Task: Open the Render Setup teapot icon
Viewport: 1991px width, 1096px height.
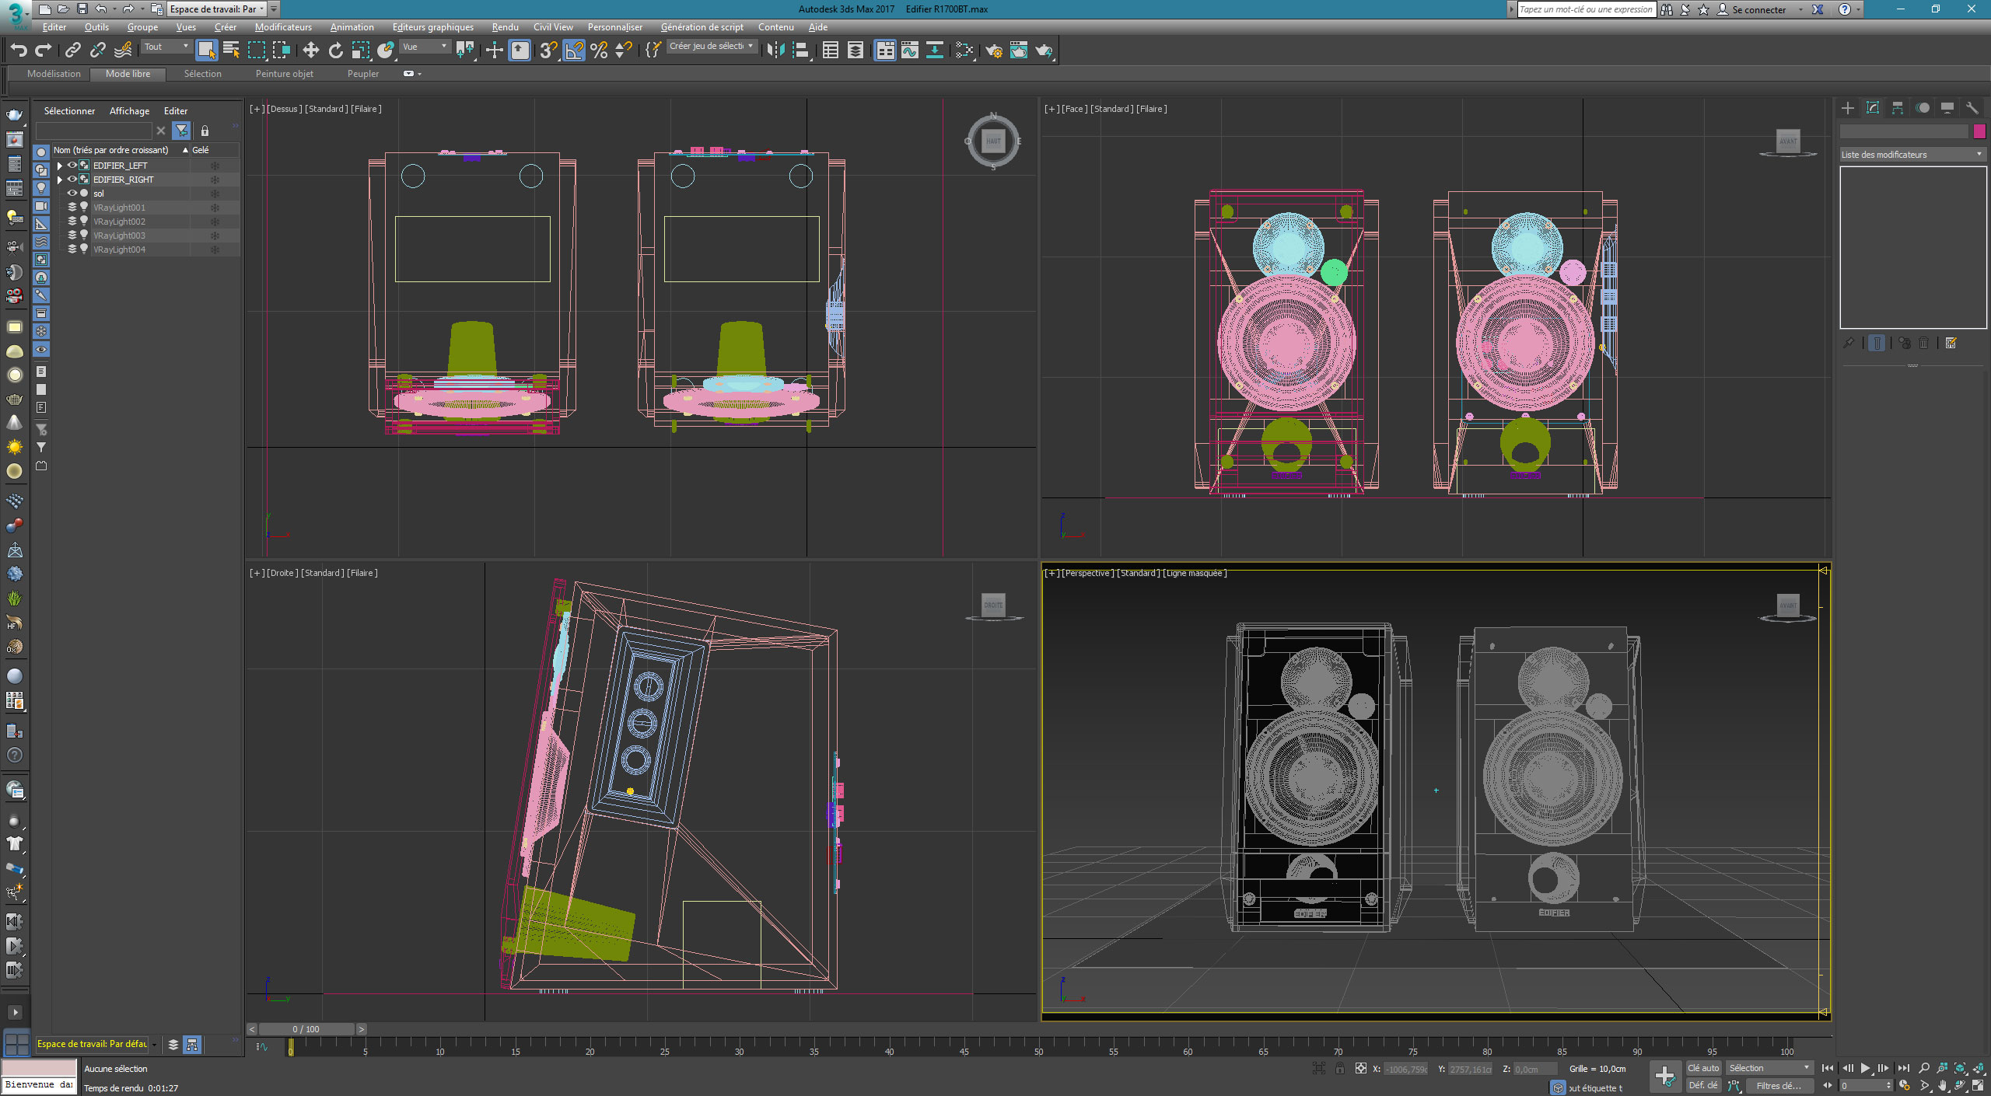Action: tap(993, 51)
